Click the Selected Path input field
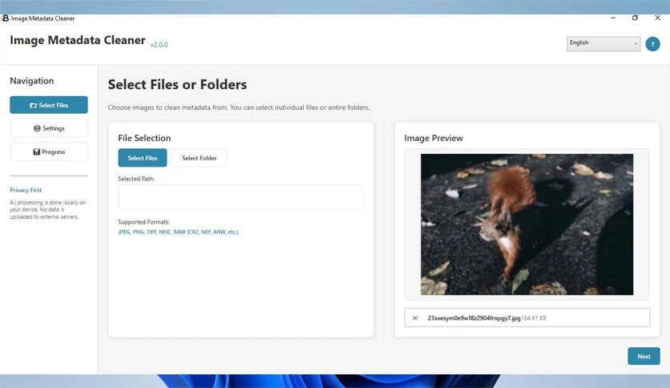The width and height of the screenshot is (670, 388). (x=241, y=197)
